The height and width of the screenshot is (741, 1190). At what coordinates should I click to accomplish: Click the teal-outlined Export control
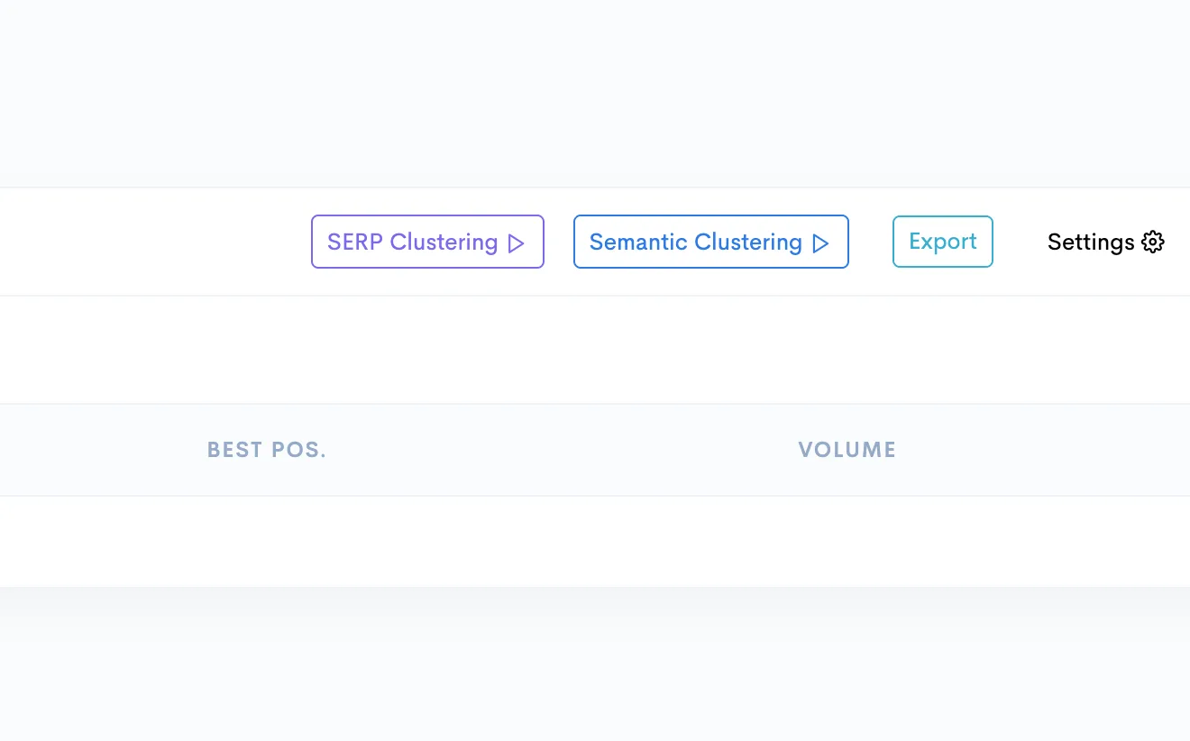(x=943, y=242)
